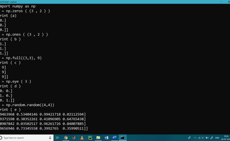Minimize the Command Prompt window

click(x=221, y=2)
